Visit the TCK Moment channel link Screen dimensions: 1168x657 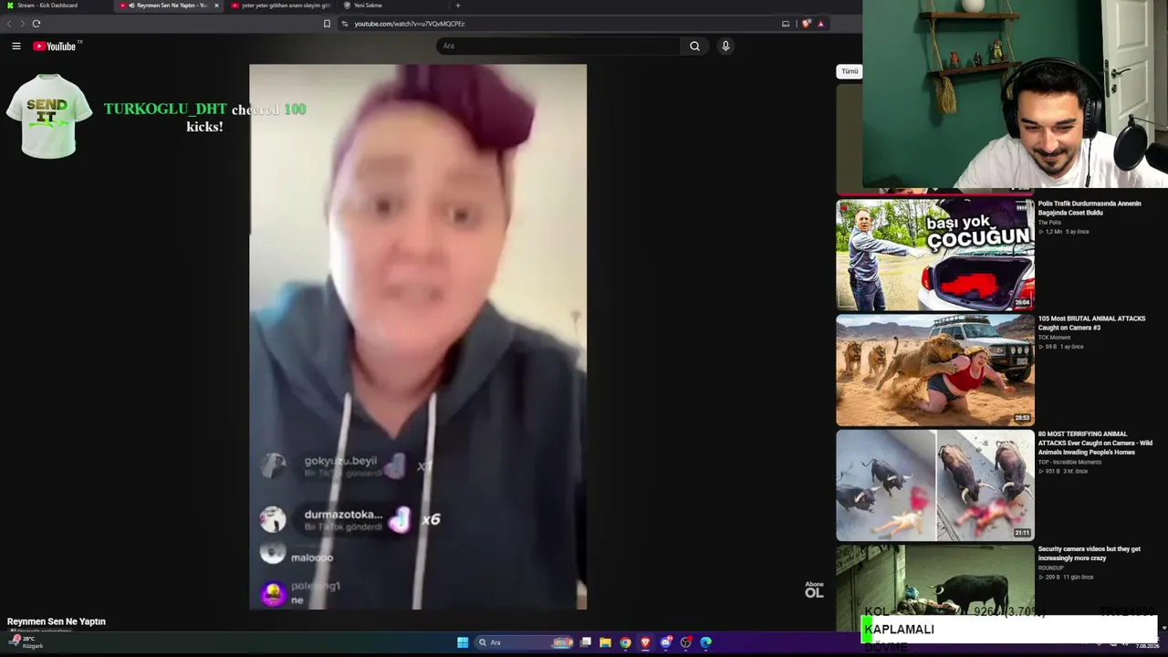click(x=1054, y=338)
